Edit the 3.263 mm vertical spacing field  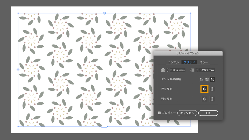point(207,70)
